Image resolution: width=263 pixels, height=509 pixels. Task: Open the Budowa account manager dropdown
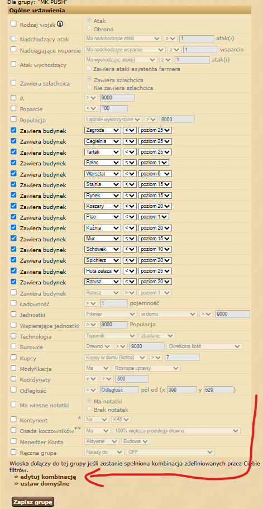tap(136, 441)
